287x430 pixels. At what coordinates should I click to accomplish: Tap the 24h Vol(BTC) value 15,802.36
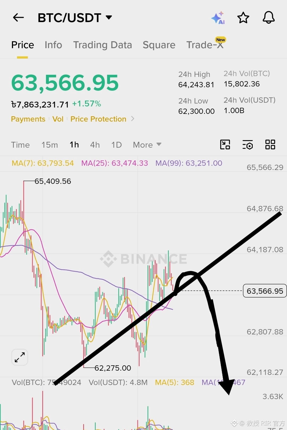(242, 84)
